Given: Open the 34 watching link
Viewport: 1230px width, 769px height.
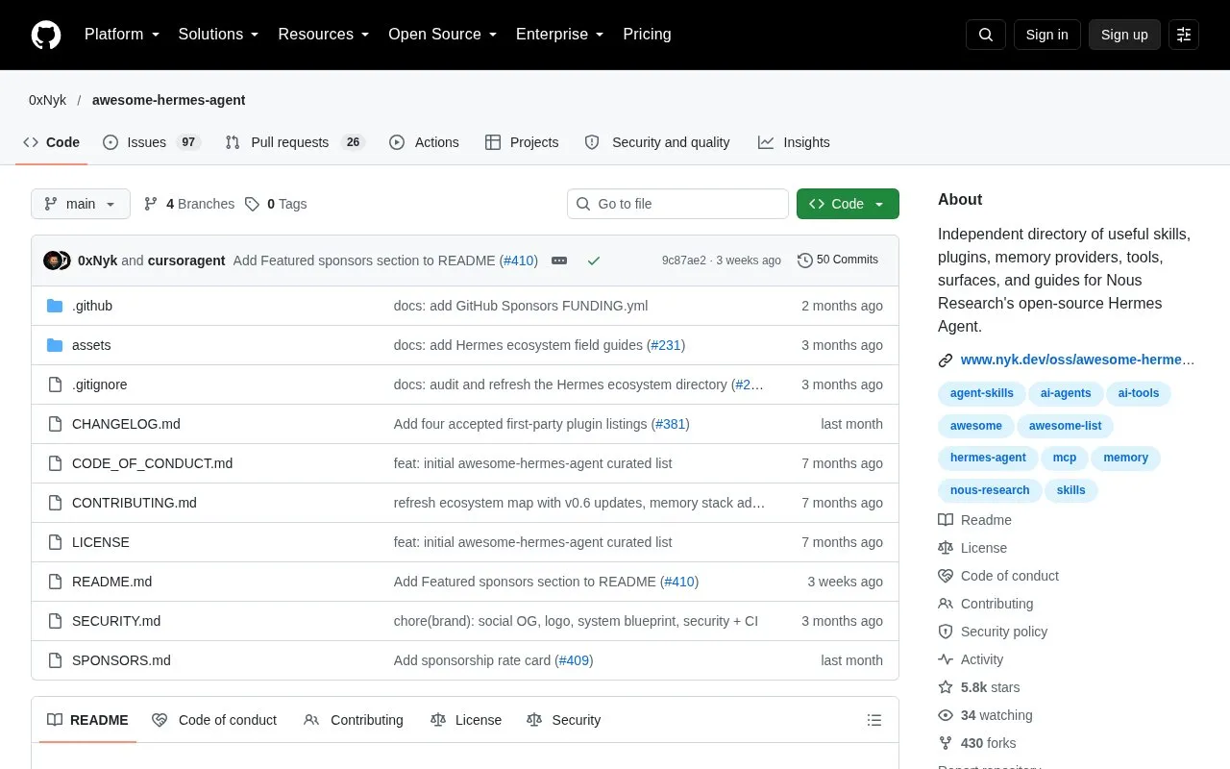Looking at the screenshot, I should 986,715.
